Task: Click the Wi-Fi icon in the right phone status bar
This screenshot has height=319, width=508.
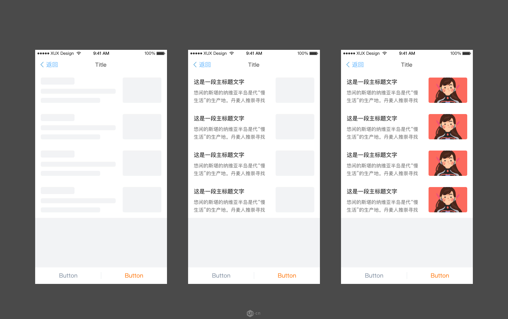Action: pyautogui.click(x=385, y=53)
